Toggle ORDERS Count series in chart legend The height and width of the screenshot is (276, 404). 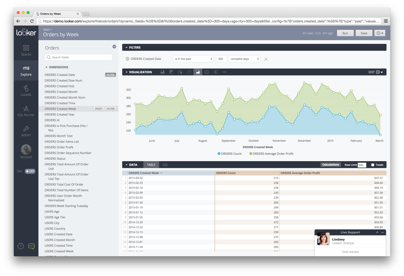(x=229, y=154)
